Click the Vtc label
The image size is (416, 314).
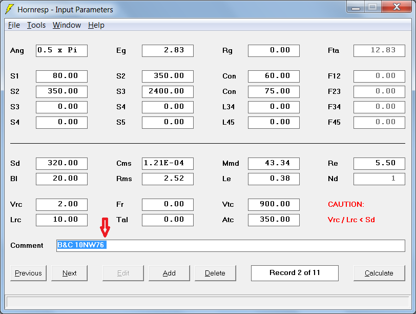coord(228,205)
